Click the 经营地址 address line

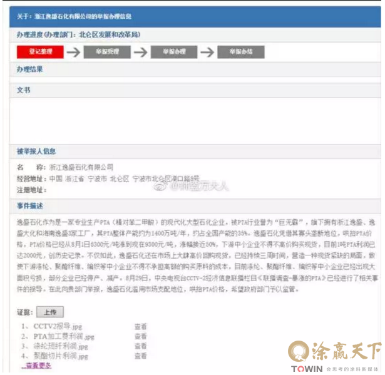point(108,179)
